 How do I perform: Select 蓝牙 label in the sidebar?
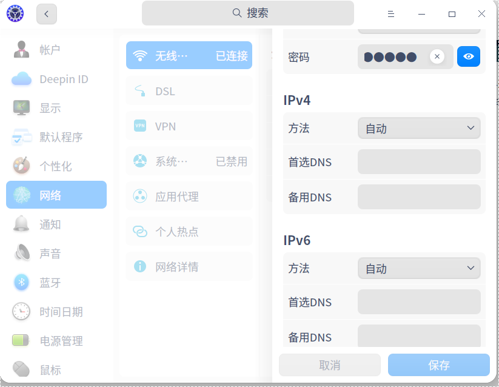click(x=50, y=283)
